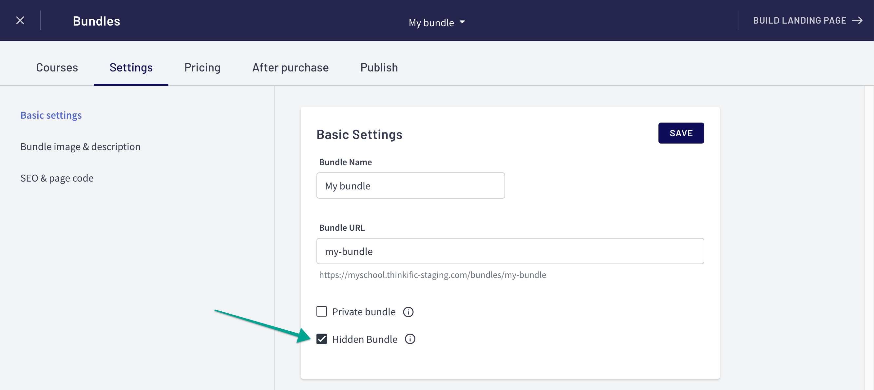Open SEO & page code section
Image resolution: width=874 pixels, height=390 pixels.
point(57,178)
